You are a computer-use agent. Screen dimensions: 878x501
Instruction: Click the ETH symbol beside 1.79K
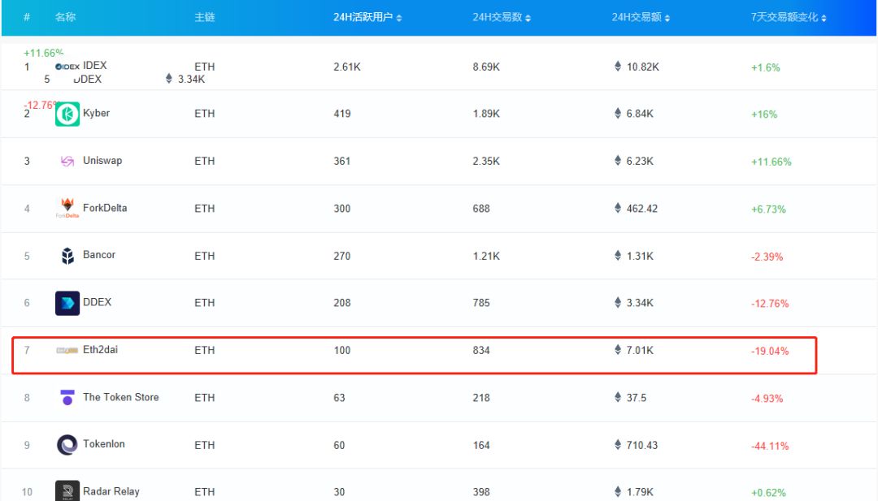tap(618, 491)
